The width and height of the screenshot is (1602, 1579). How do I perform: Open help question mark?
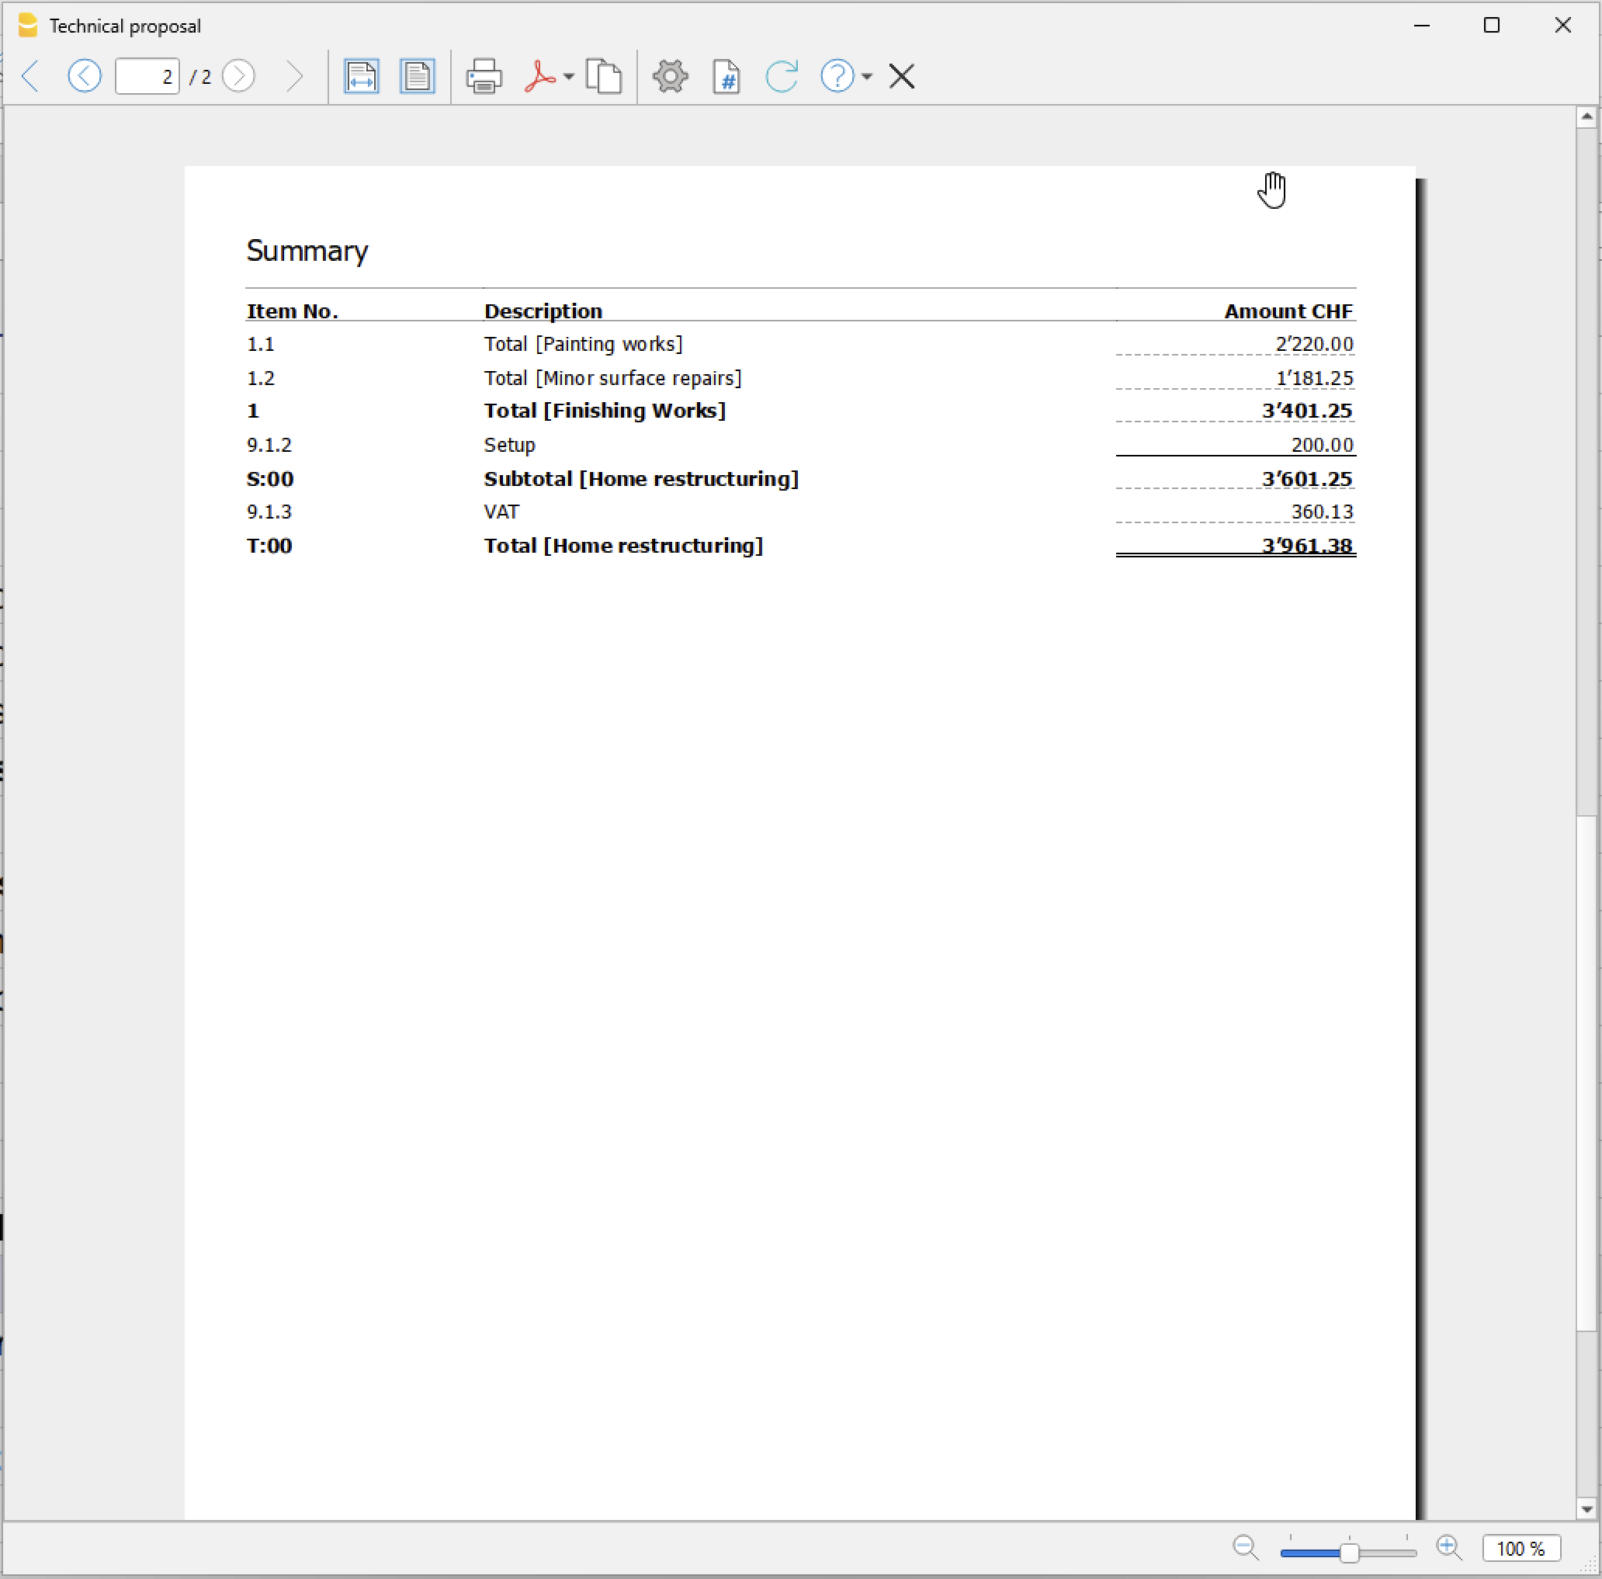click(x=837, y=76)
